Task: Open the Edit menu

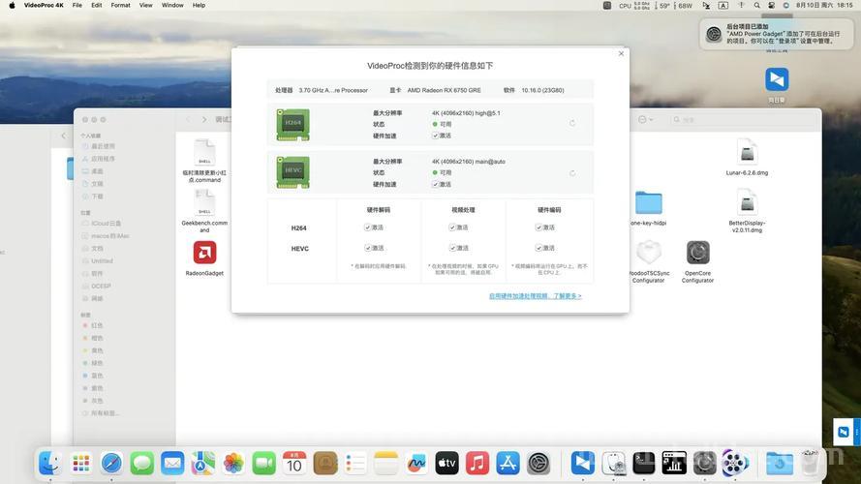Action: (x=97, y=5)
